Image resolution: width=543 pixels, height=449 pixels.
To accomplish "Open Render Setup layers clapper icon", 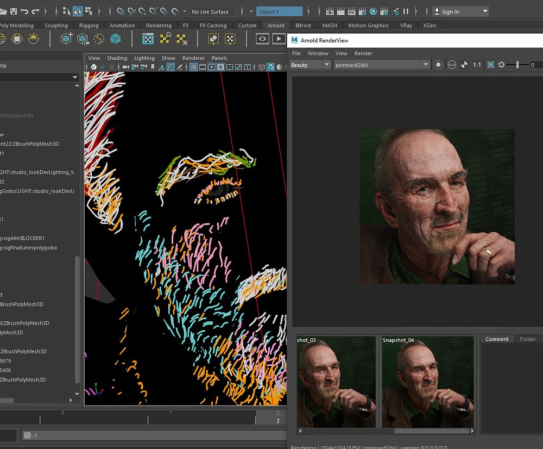I will pyautogui.click(x=384, y=11).
